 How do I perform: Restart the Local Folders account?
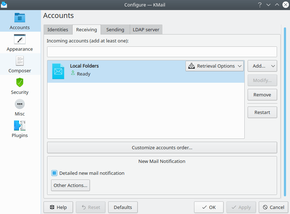(262, 112)
